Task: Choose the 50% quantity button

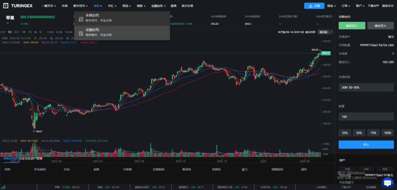Action: coord(359,133)
